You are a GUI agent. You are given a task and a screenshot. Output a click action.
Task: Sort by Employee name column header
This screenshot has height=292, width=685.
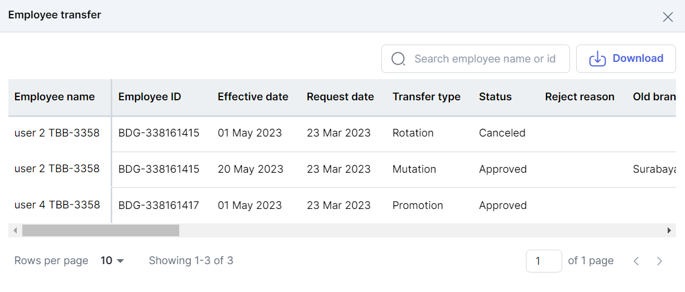55,97
